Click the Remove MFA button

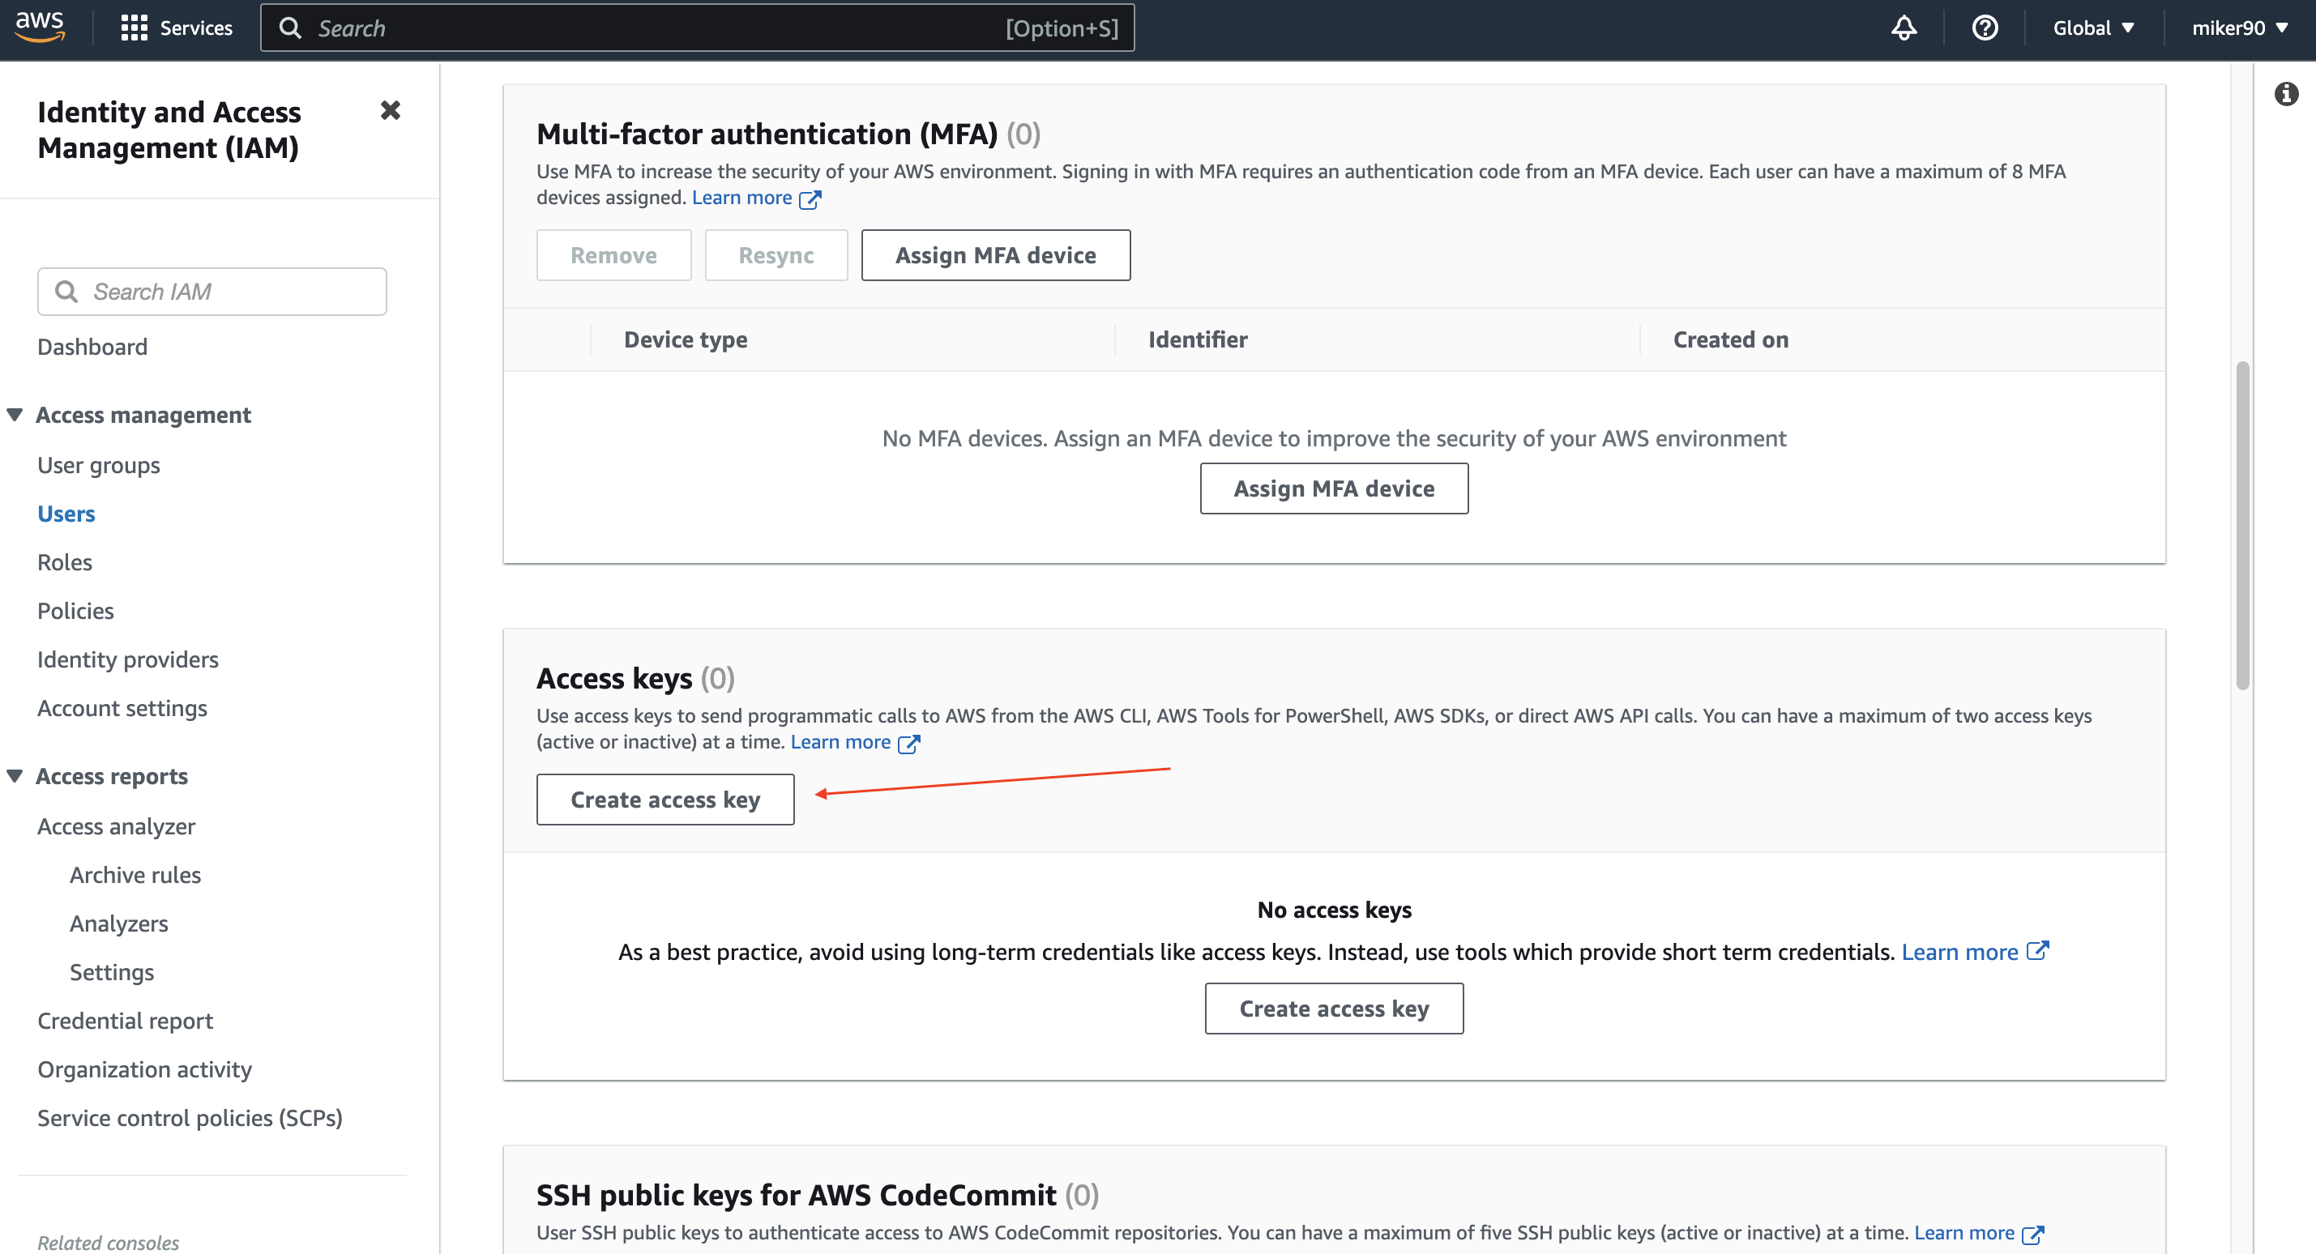[x=614, y=254]
